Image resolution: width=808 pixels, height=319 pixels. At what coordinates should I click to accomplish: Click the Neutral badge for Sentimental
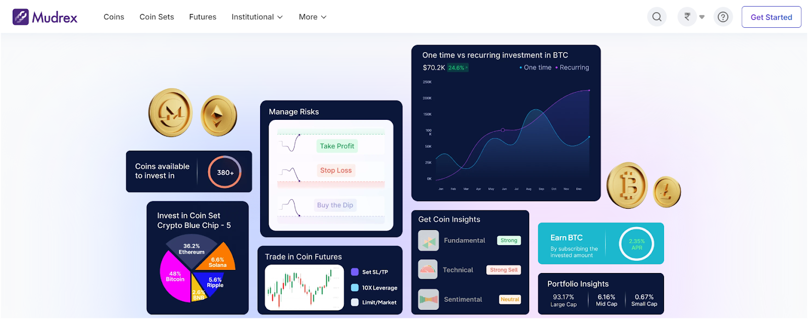(510, 299)
